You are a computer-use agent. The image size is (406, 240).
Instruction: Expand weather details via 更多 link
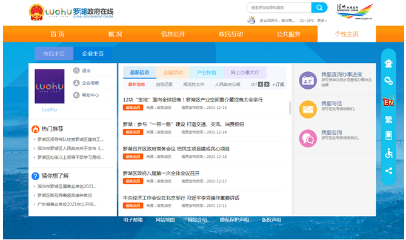(x=322, y=21)
